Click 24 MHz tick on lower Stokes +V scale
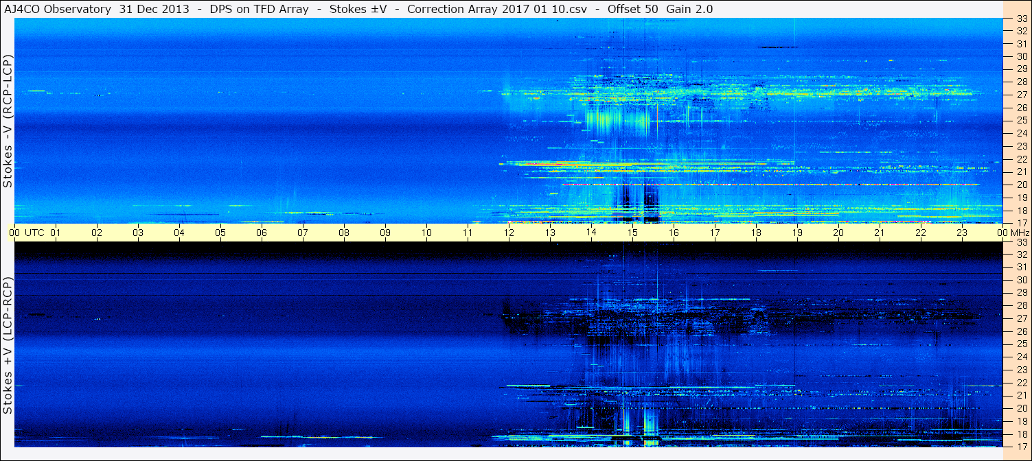 point(1022,357)
